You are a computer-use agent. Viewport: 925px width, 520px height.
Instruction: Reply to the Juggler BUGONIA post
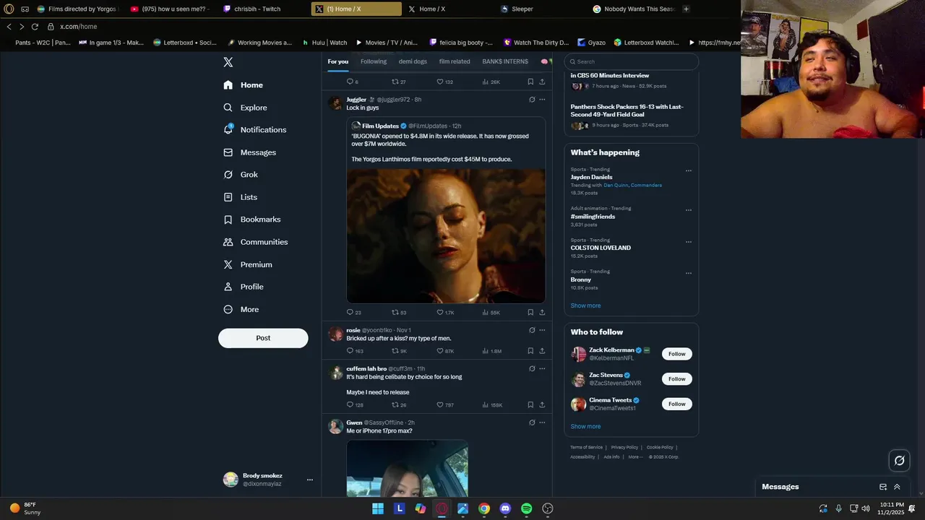[353, 313]
